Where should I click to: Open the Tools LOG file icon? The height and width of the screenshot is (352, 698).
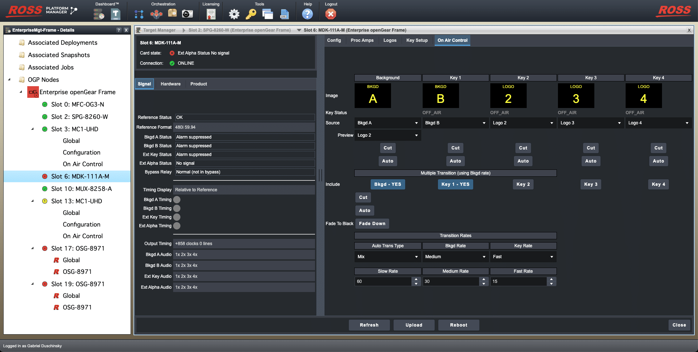(x=284, y=14)
